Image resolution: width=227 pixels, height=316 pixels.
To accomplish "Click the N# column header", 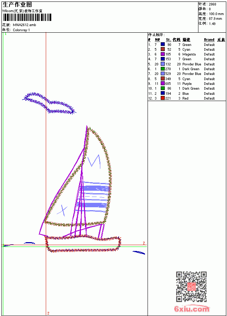I will [x=157, y=40].
